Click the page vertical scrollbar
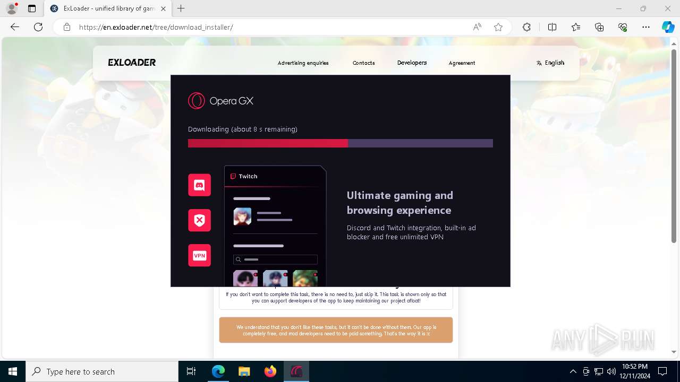680x382 pixels. tap(674, 146)
